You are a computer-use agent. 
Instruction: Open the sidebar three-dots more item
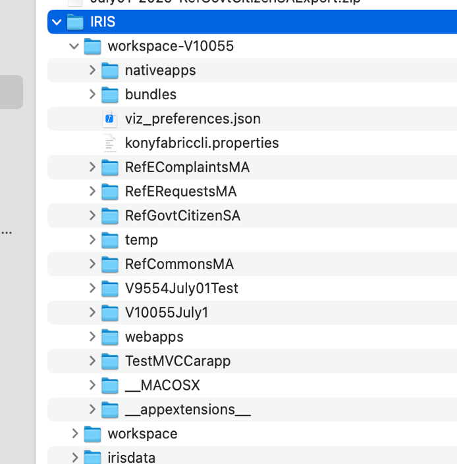coord(7,233)
